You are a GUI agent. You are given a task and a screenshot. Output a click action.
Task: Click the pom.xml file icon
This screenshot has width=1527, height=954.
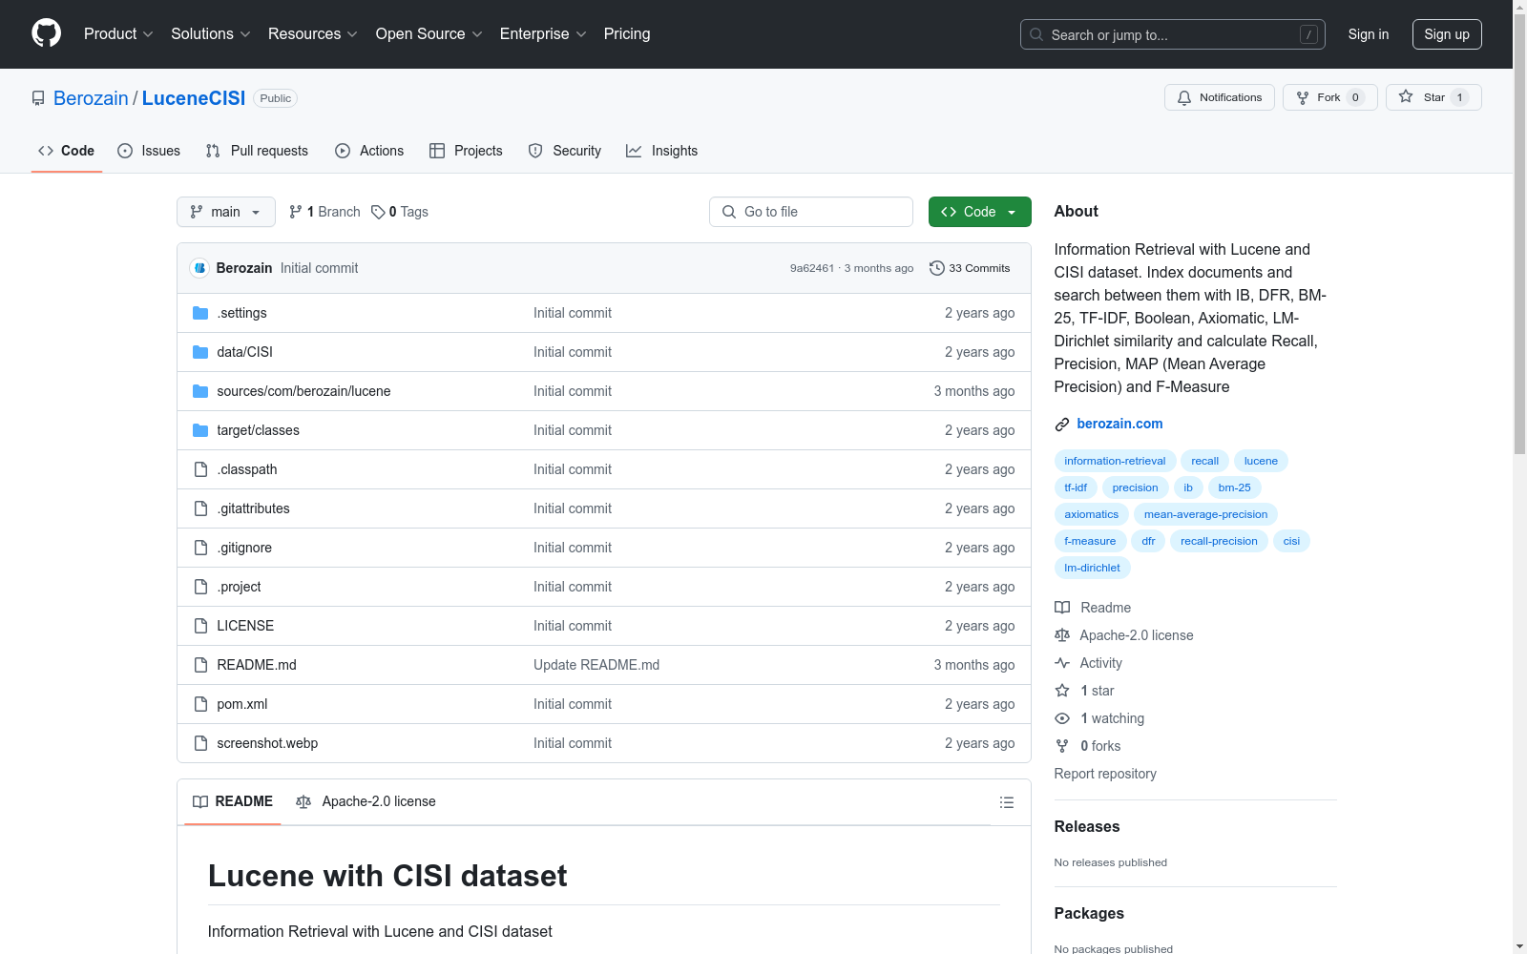[x=200, y=704]
